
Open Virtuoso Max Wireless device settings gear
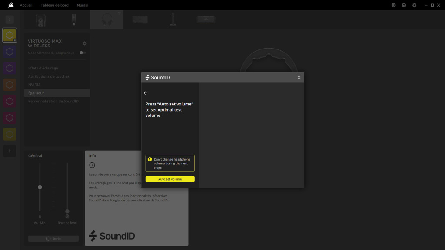[85, 43]
